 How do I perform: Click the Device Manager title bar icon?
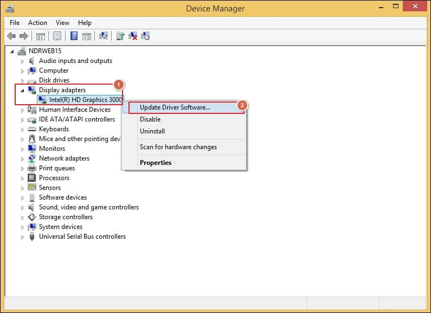(10, 9)
